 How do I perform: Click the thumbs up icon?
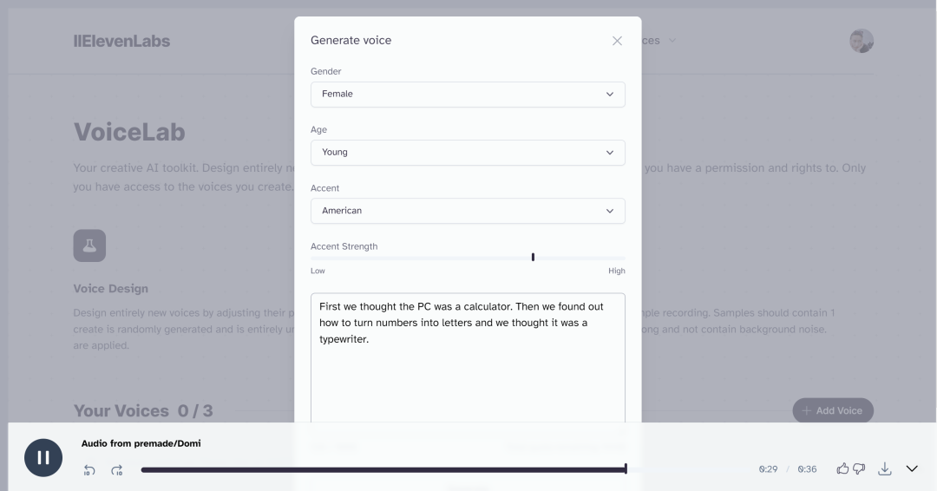tap(842, 468)
